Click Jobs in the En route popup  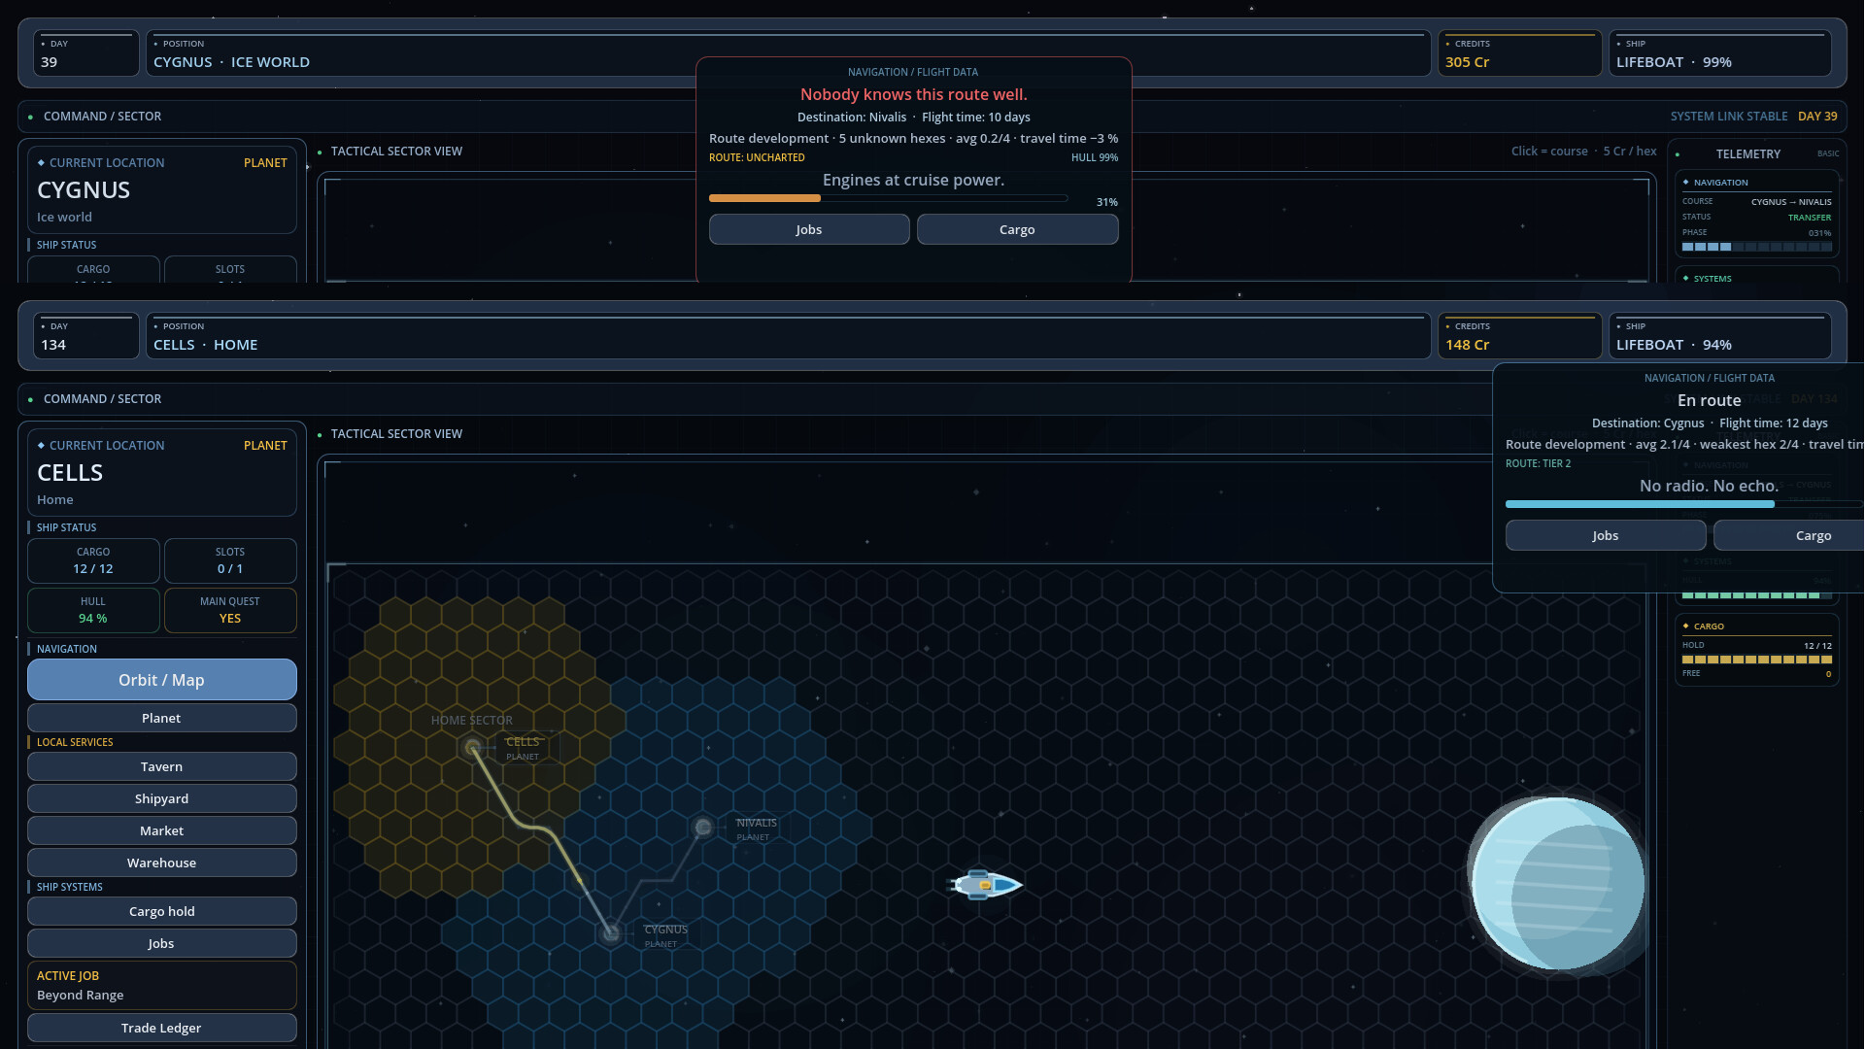click(x=1606, y=535)
